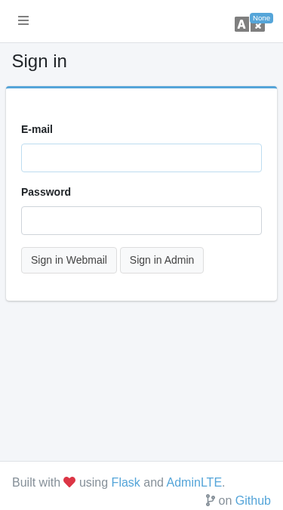Click the blue "None" language badge
The height and width of the screenshot is (510, 283).
(x=261, y=18)
